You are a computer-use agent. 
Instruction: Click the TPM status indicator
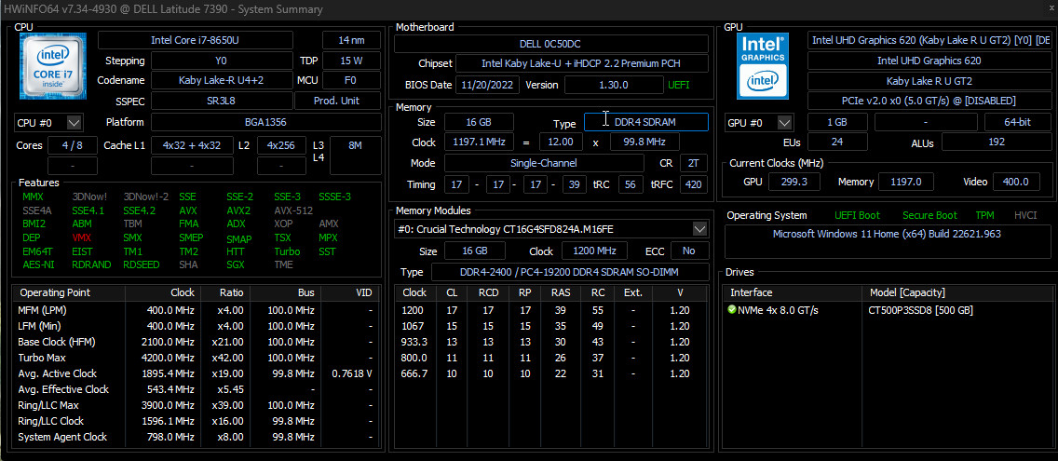pyautogui.click(x=984, y=215)
